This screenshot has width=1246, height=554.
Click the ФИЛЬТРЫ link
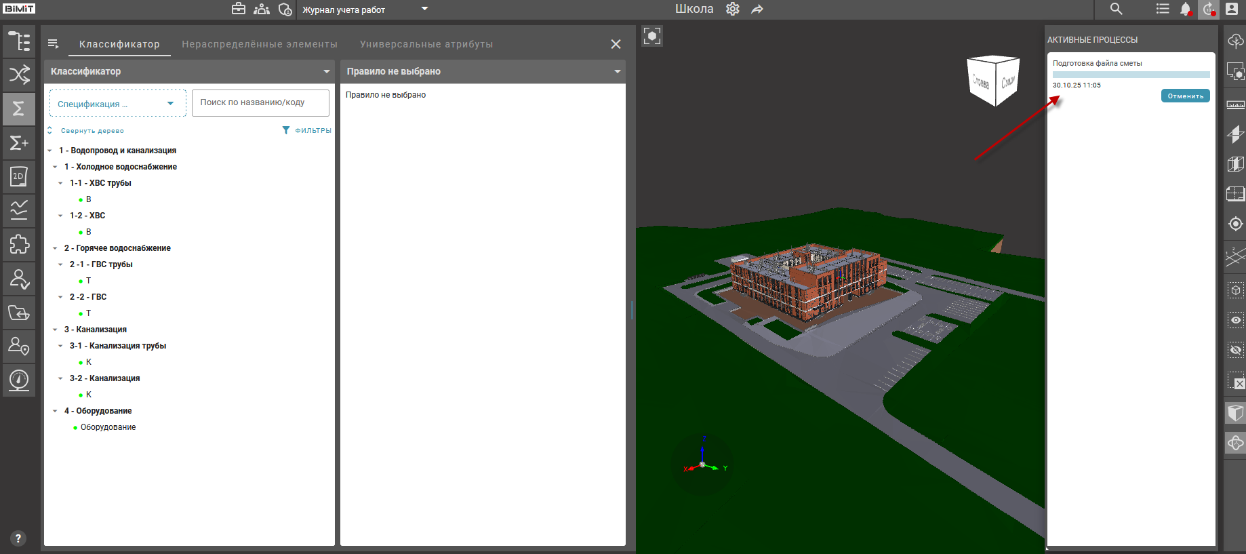(x=307, y=130)
